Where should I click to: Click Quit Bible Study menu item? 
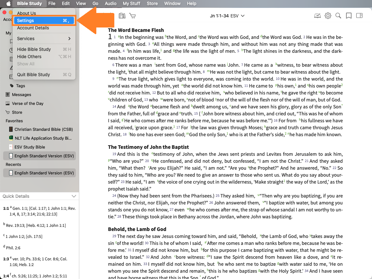click(33, 75)
